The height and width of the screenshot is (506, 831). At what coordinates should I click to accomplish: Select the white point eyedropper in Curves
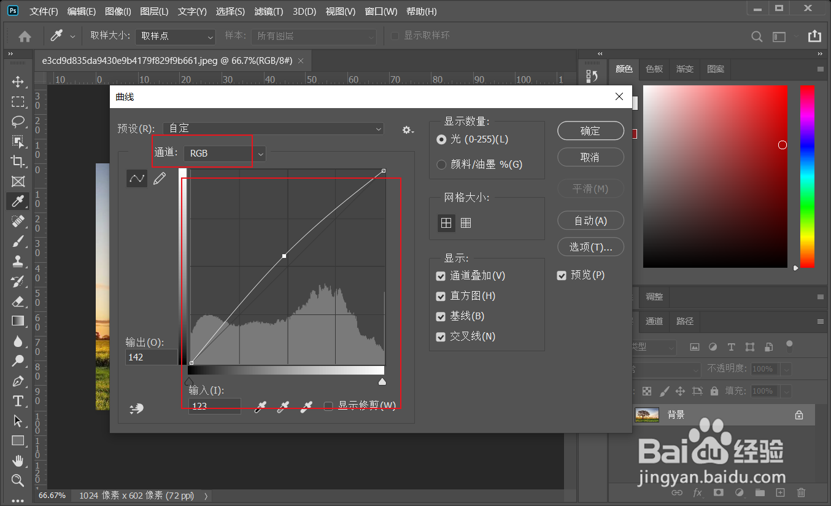pos(306,407)
